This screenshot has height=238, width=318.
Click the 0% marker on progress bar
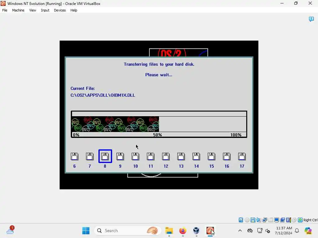[x=76, y=135]
